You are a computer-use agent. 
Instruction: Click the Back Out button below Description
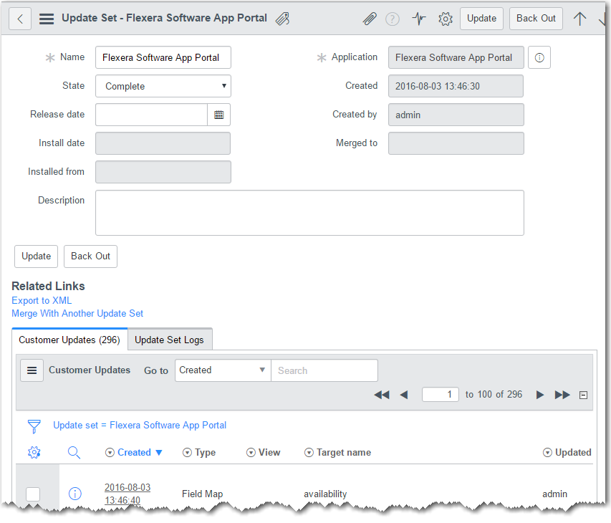point(90,256)
